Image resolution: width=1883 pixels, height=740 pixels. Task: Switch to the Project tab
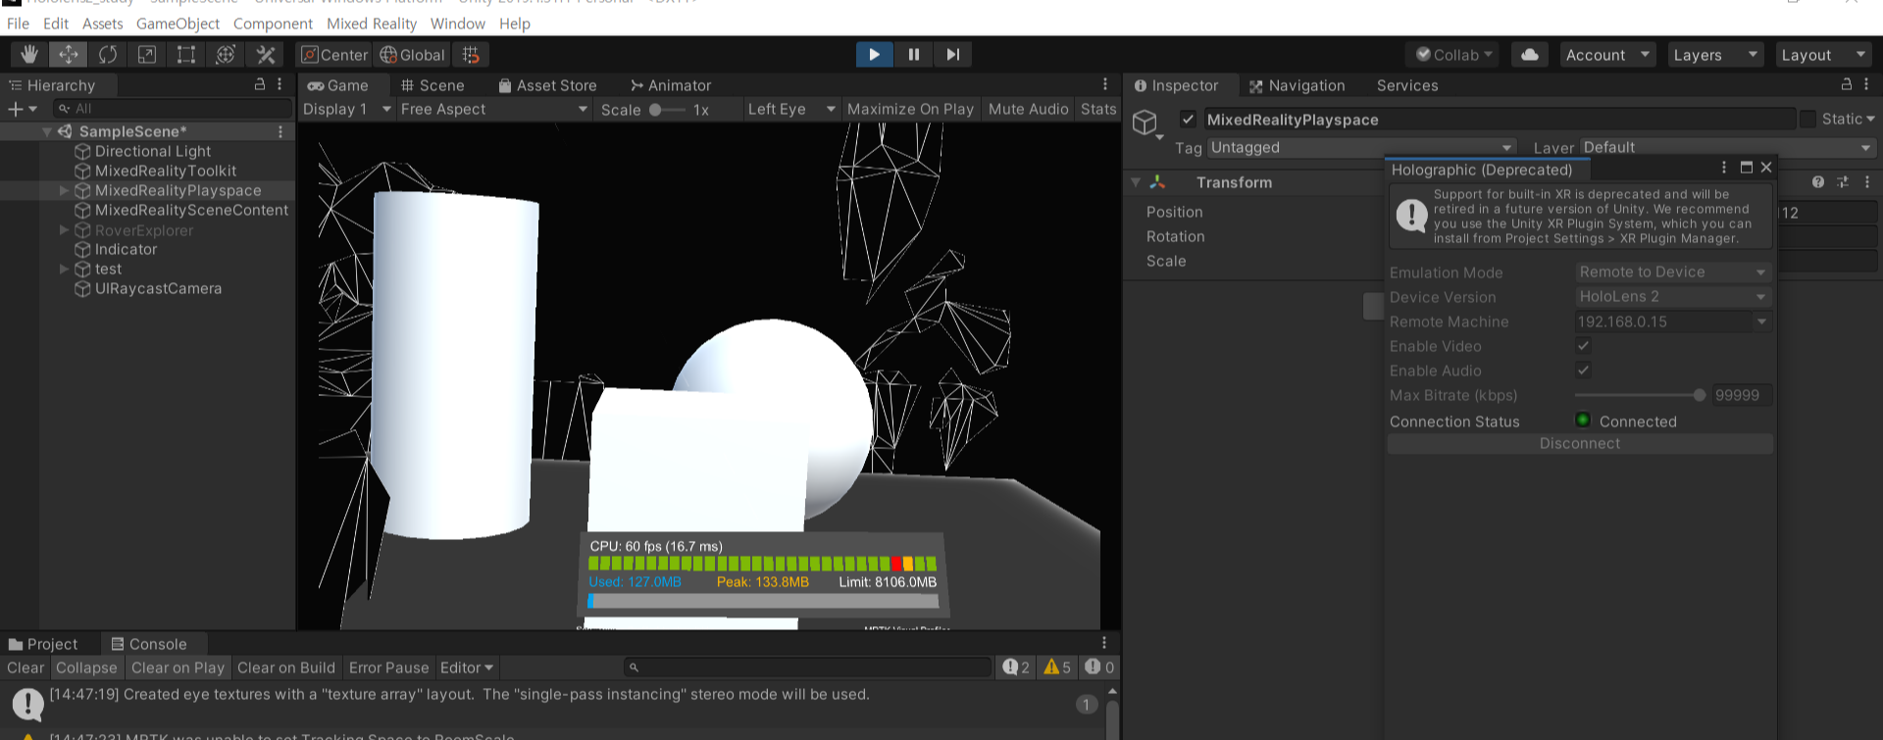pos(43,644)
